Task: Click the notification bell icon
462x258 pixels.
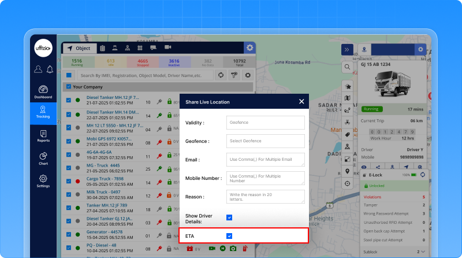Action: pyautogui.click(x=50, y=69)
